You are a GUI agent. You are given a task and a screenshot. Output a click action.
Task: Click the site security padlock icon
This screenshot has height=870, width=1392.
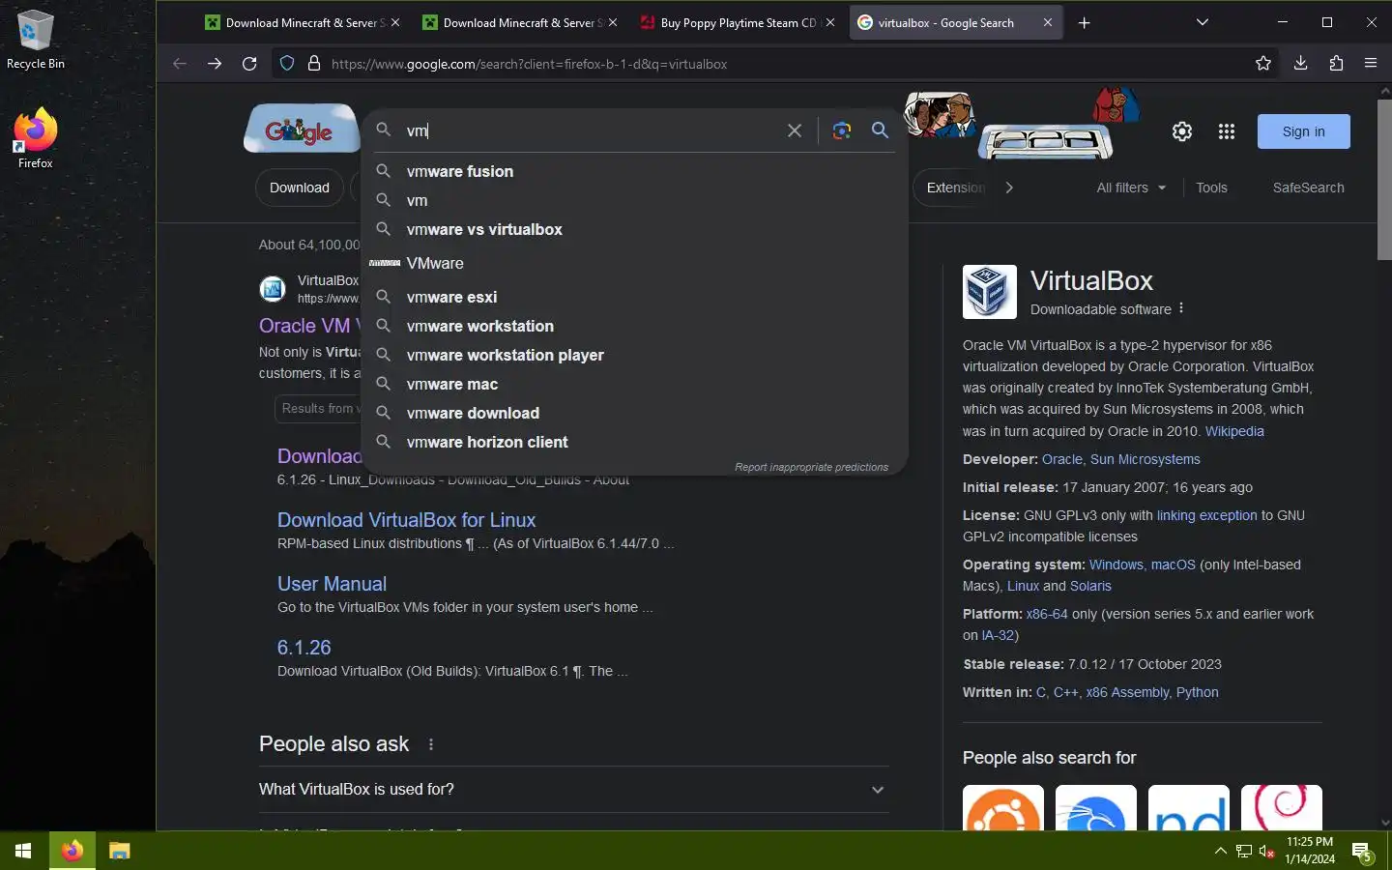pyautogui.click(x=313, y=64)
